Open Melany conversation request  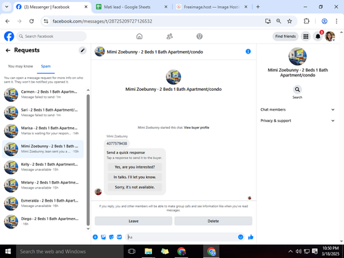(43, 185)
